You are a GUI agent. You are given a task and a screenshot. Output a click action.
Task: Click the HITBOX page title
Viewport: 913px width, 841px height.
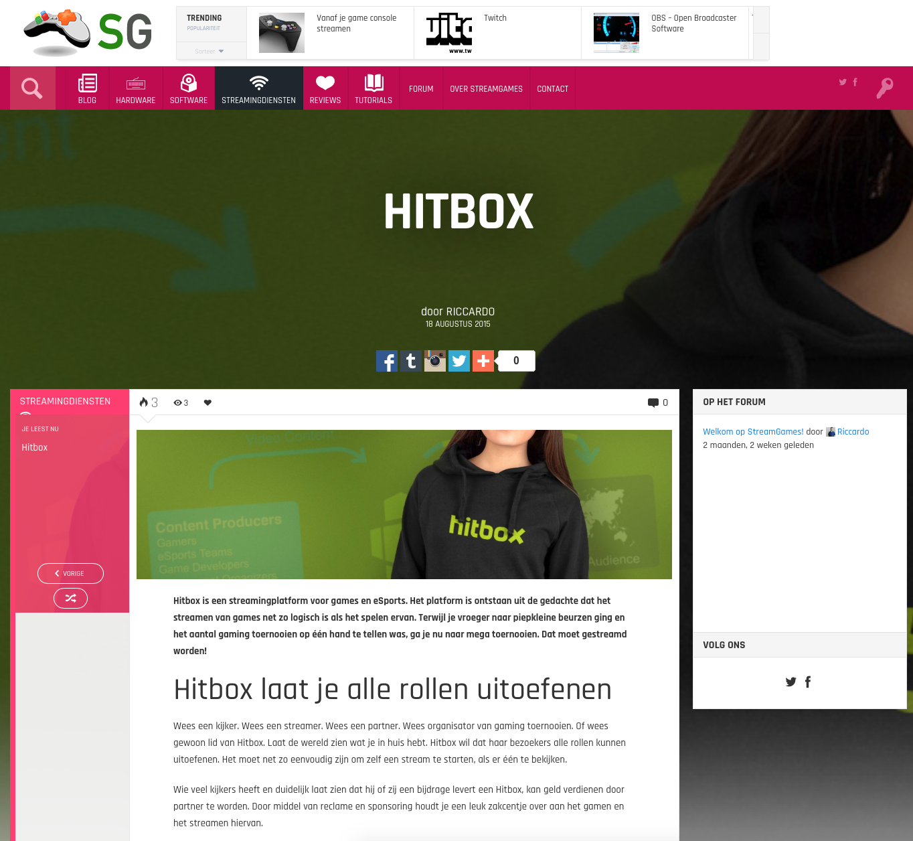pyautogui.click(x=459, y=212)
